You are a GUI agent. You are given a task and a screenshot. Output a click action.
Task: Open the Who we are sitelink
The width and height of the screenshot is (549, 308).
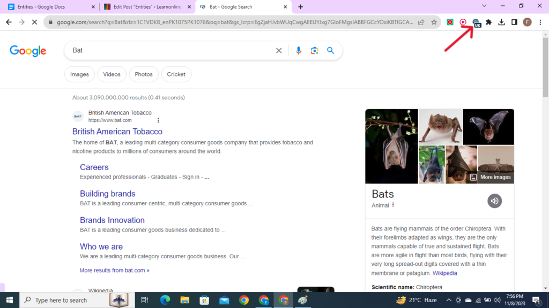coord(101,247)
